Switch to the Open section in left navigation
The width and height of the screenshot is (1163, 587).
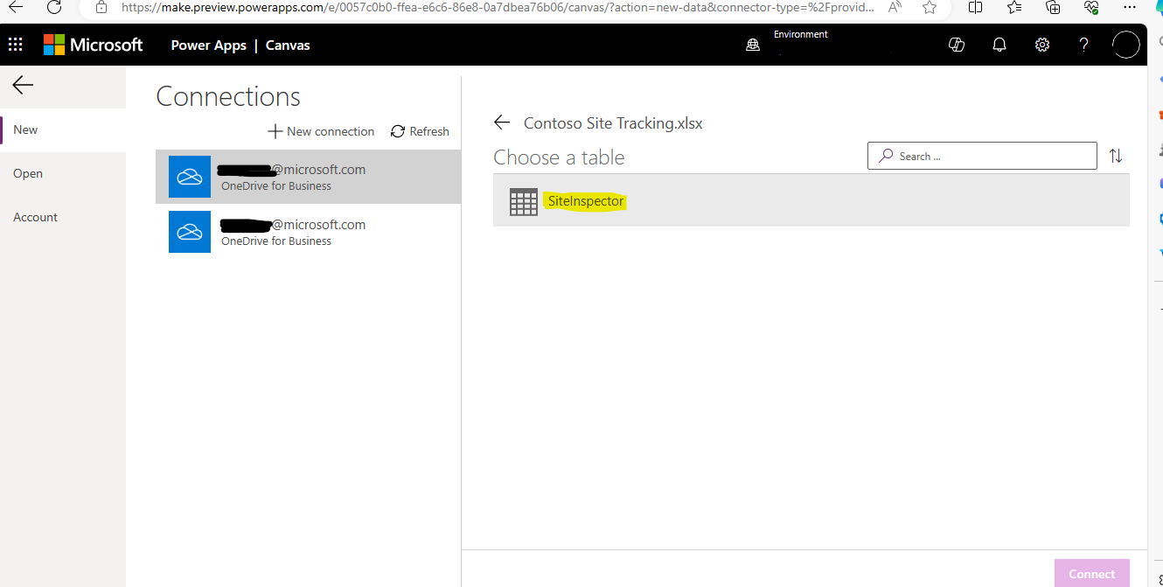(x=27, y=173)
